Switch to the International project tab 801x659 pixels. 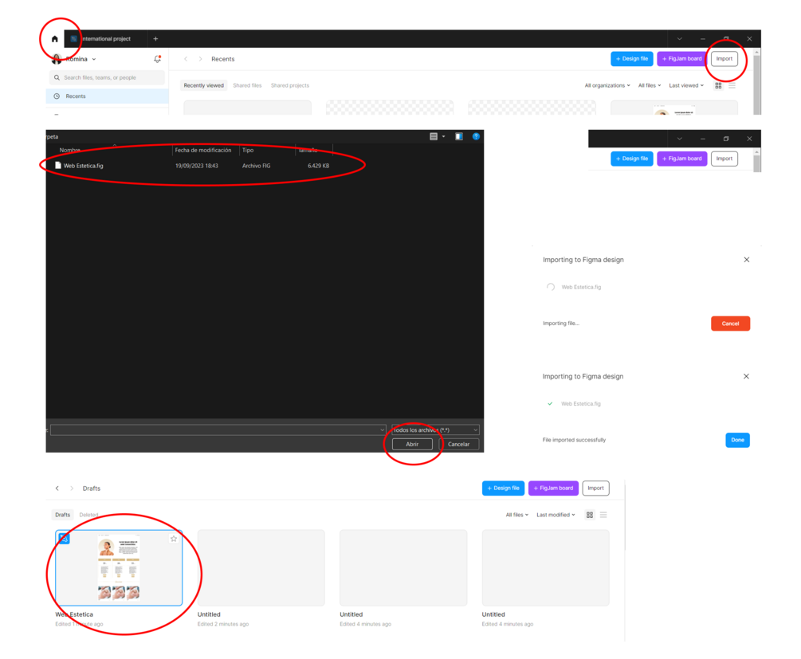(x=101, y=39)
